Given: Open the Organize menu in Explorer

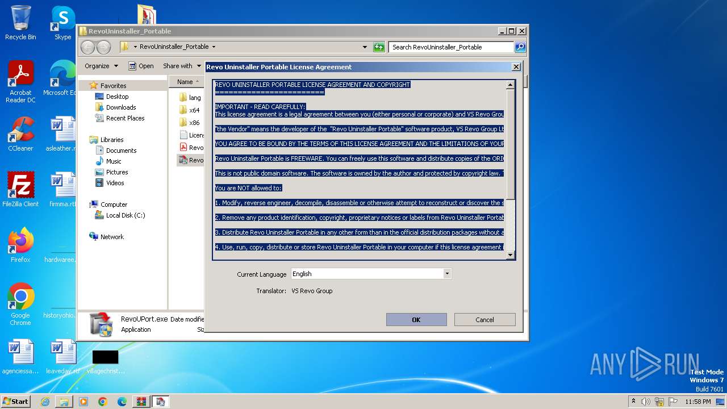Looking at the screenshot, I should 101,66.
